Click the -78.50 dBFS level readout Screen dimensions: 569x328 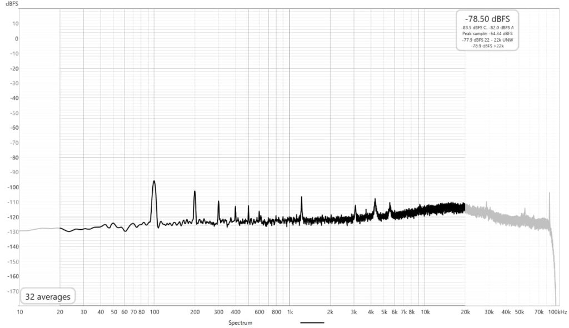coord(487,18)
